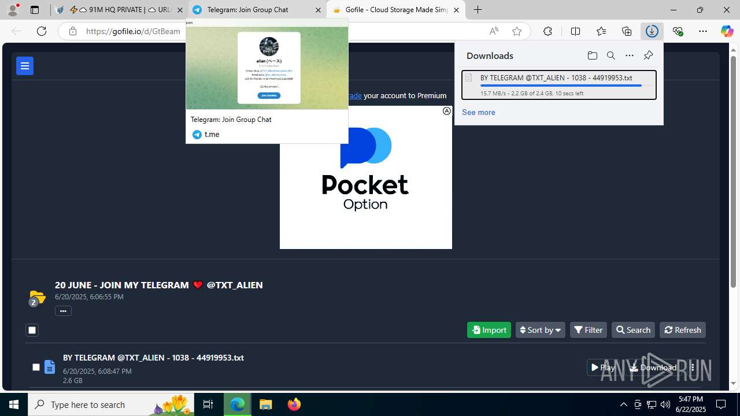Viewport: 740px width, 416px height.
Task: Open Task View on taskbar
Action: click(x=208, y=404)
